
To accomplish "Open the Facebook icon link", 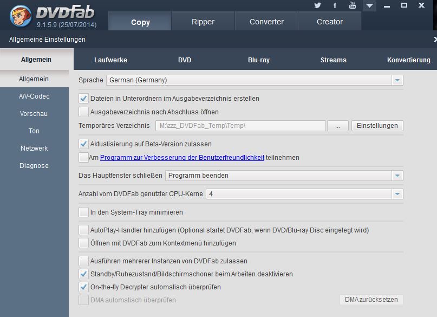I will tap(335, 5).
